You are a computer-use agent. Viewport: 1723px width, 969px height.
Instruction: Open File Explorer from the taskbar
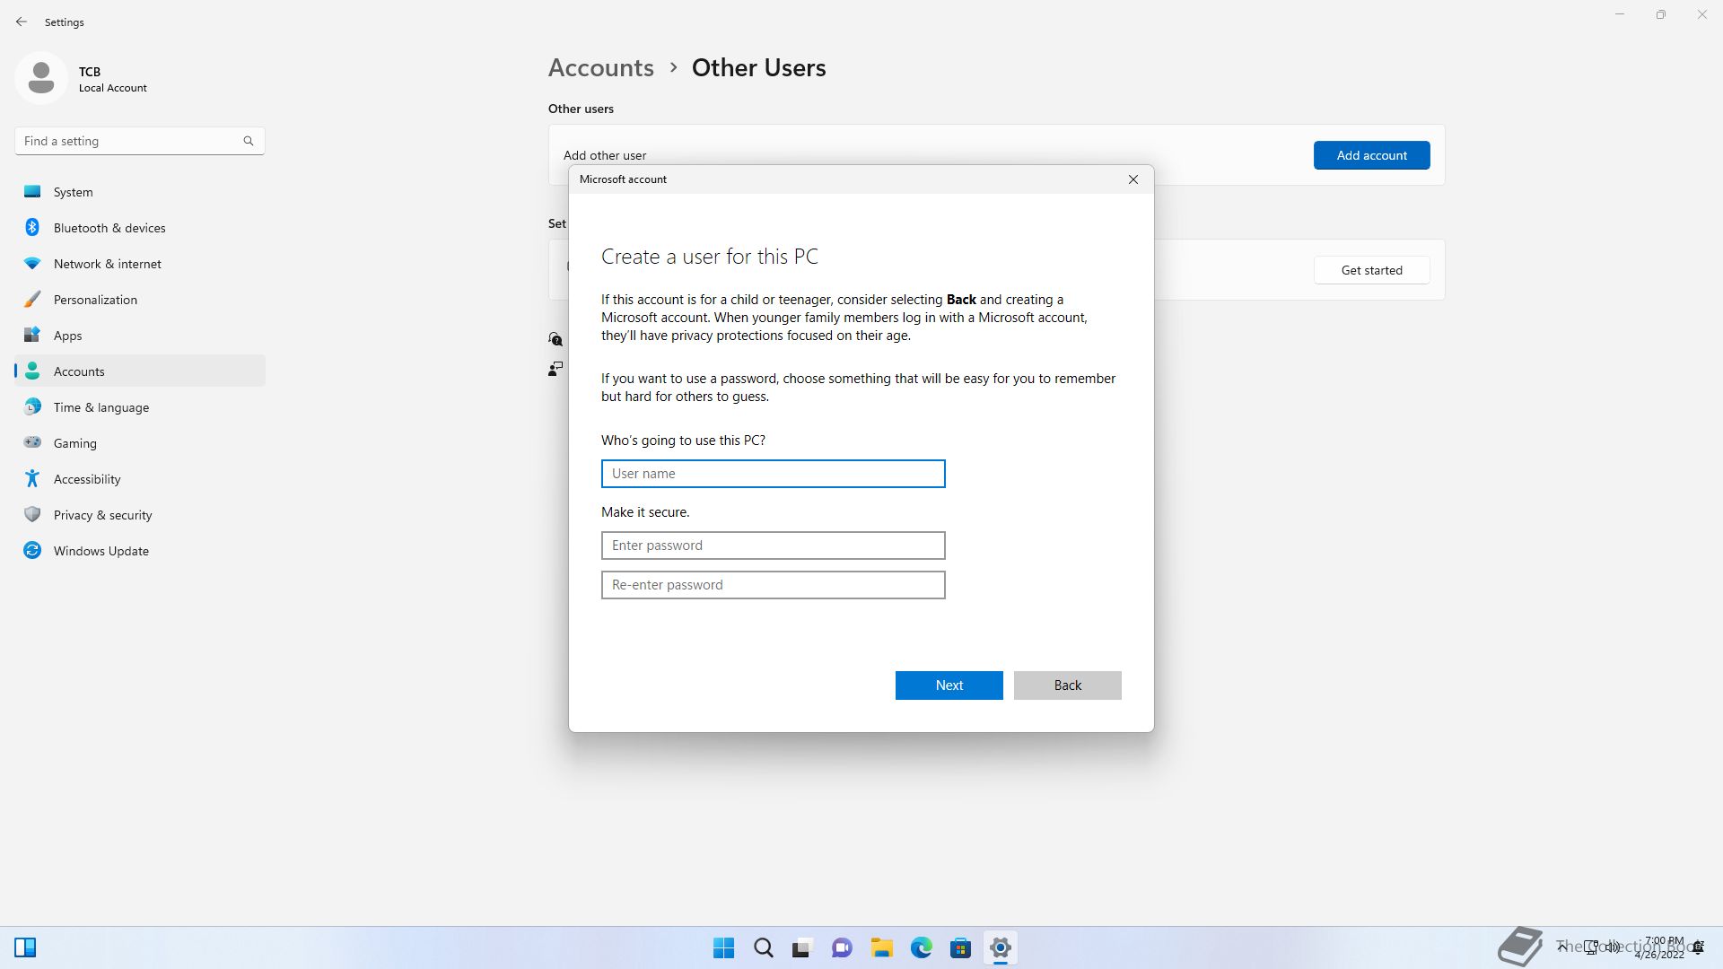click(x=881, y=947)
